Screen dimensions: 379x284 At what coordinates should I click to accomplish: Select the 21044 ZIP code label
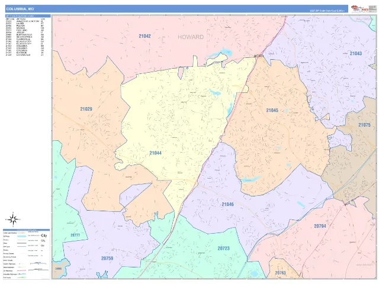(155, 153)
